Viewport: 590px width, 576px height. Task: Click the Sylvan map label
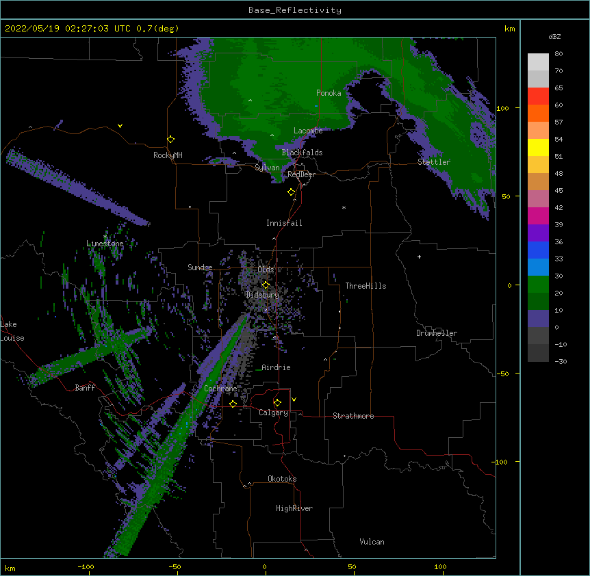tap(267, 168)
